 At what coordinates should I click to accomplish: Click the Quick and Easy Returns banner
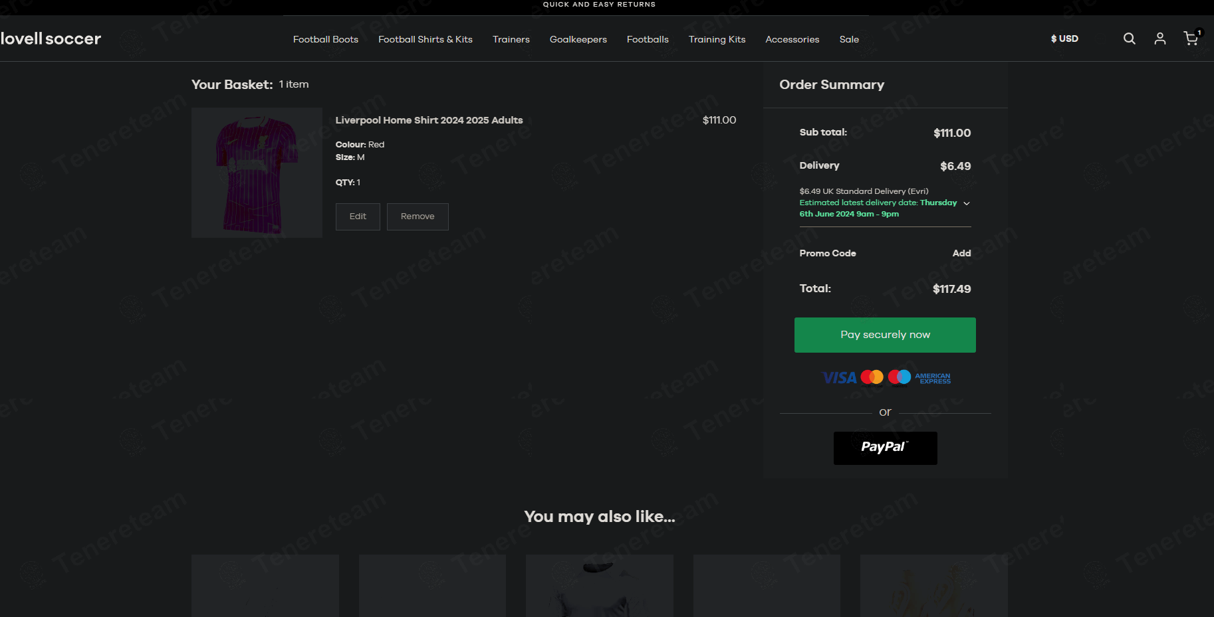point(599,5)
